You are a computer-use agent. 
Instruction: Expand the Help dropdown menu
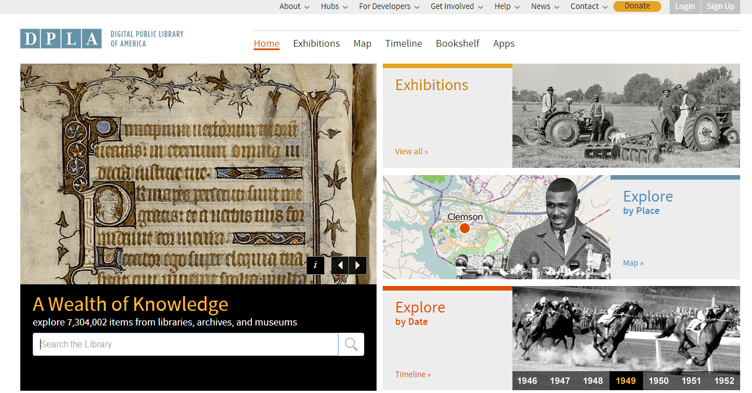click(507, 7)
